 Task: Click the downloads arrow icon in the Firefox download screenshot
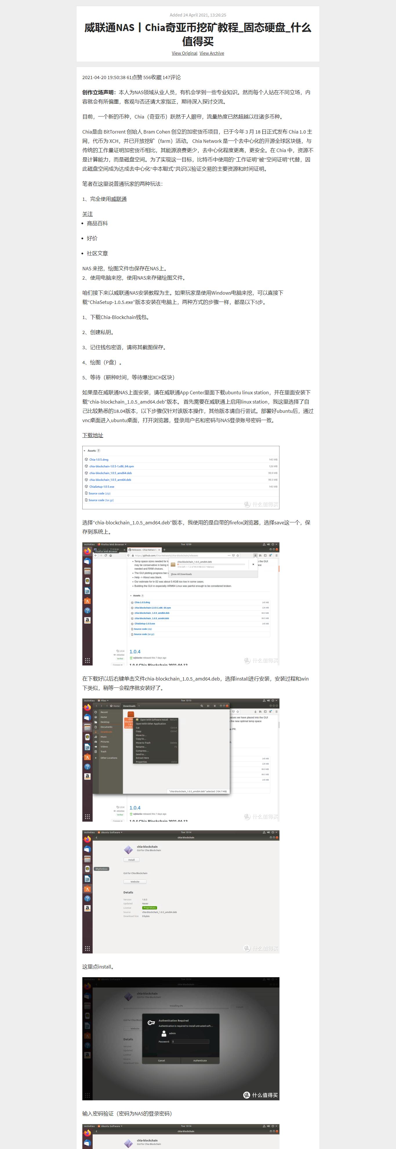click(x=255, y=555)
